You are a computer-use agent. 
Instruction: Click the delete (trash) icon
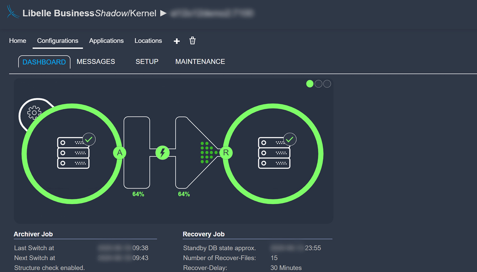click(192, 41)
